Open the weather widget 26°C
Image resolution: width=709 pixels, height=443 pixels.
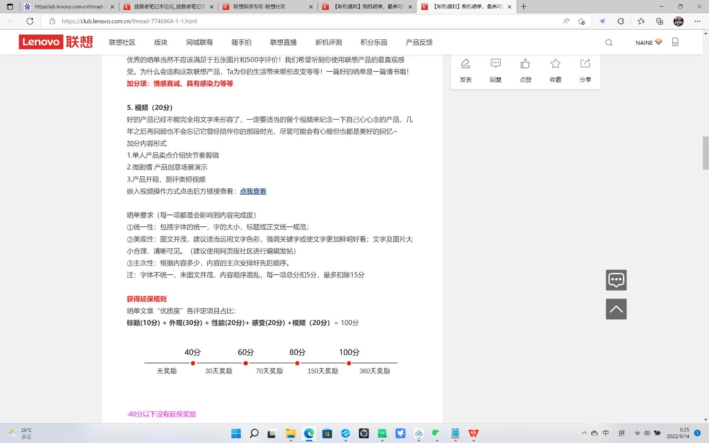click(x=20, y=433)
